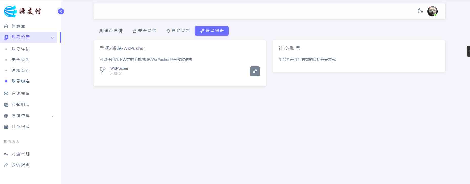470x184 pixels.
Task: Switch to the 安全设置 tab
Action: 145,31
